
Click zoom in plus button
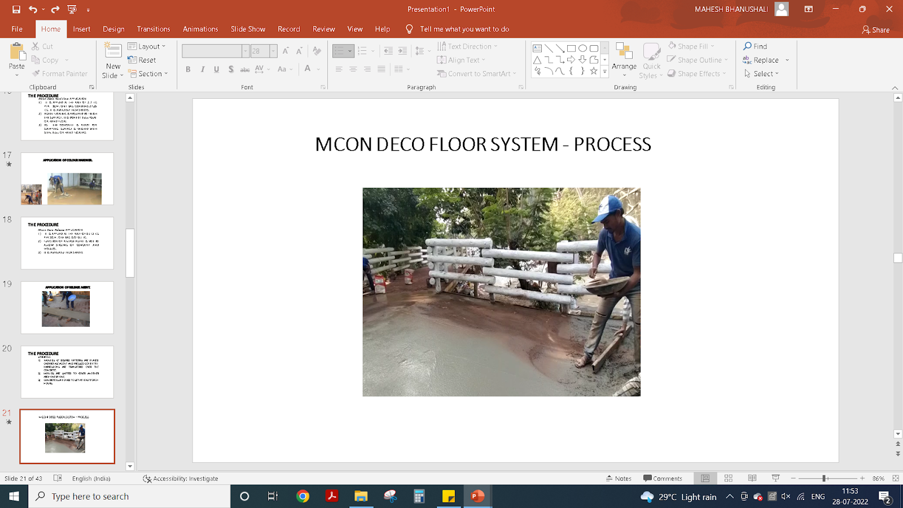[862, 478]
